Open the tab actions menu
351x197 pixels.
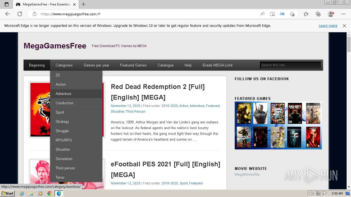[7, 4]
